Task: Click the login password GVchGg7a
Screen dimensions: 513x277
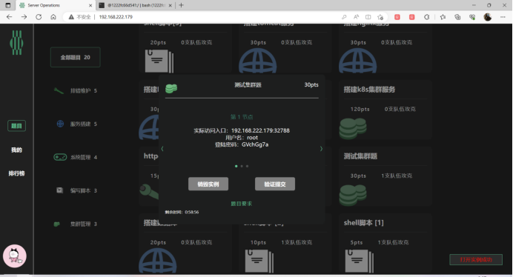Action: 255,144
